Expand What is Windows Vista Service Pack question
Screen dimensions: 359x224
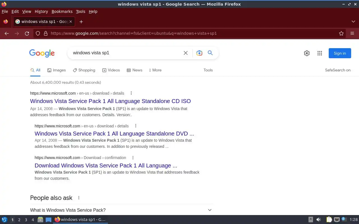[x=121, y=210]
